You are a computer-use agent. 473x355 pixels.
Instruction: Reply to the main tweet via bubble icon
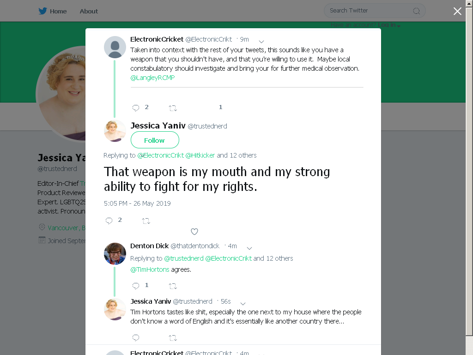[x=109, y=220]
